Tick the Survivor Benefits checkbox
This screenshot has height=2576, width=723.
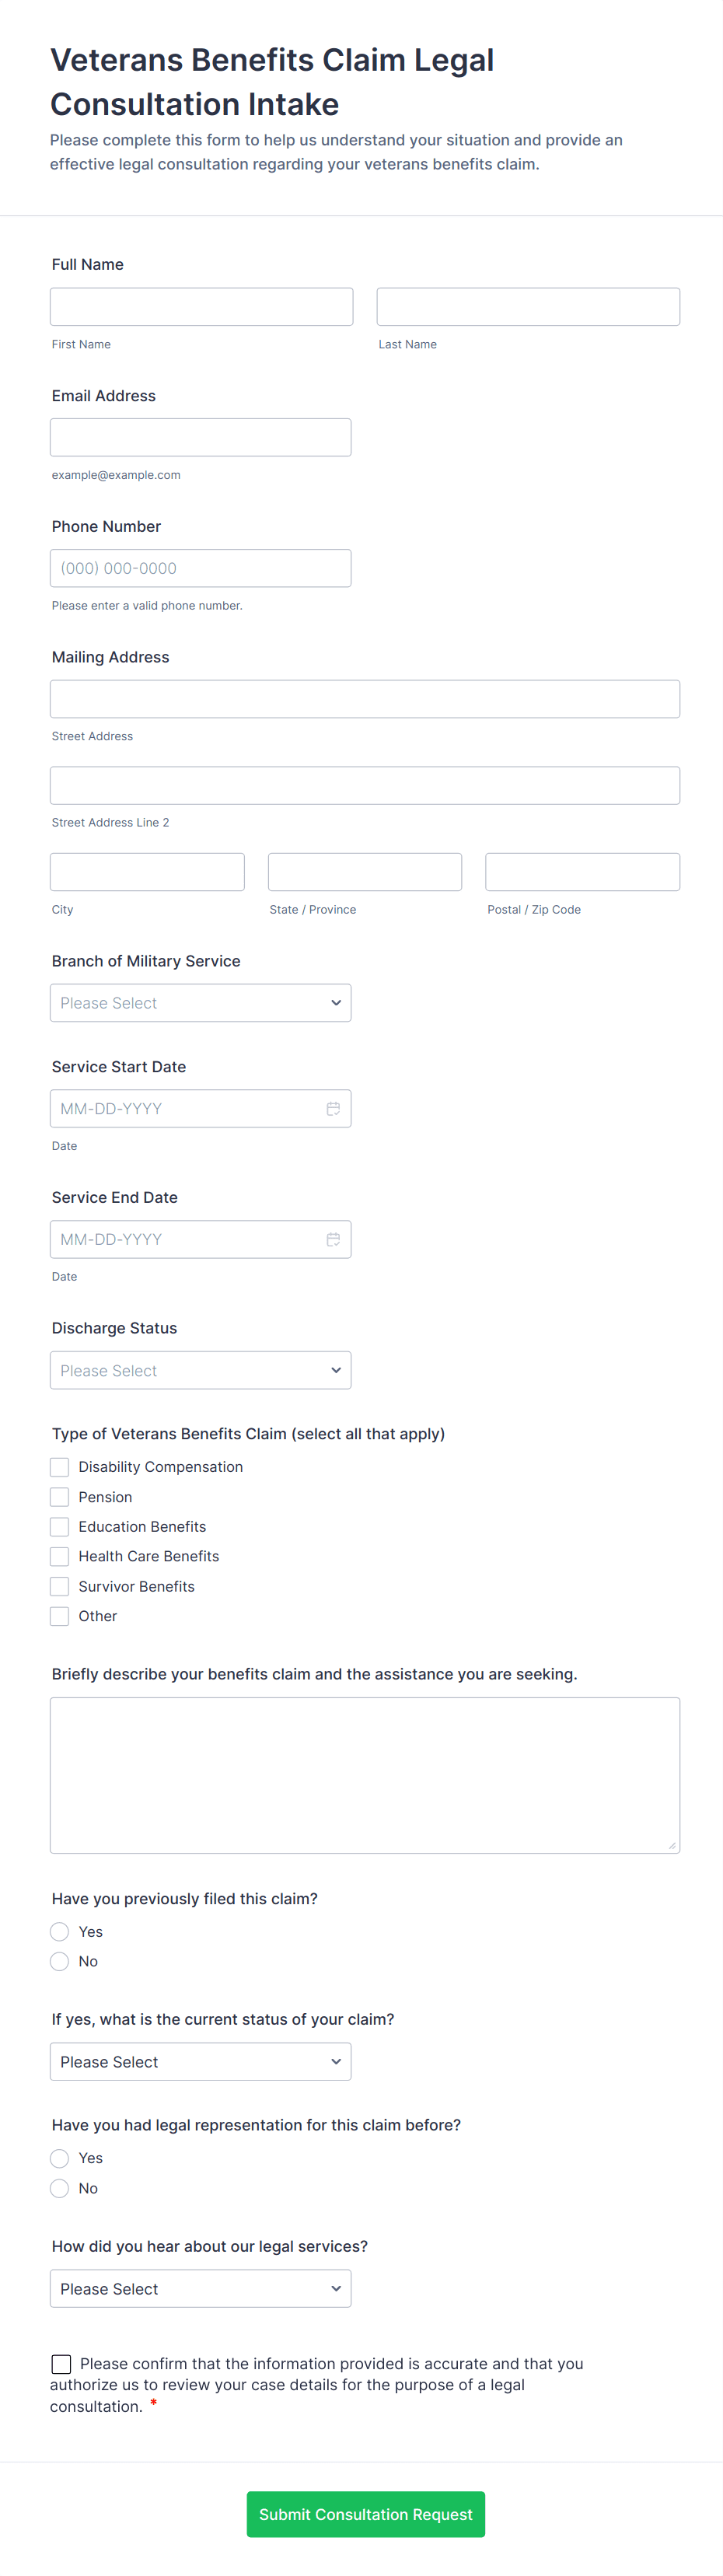pyautogui.click(x=60, y=1586)
